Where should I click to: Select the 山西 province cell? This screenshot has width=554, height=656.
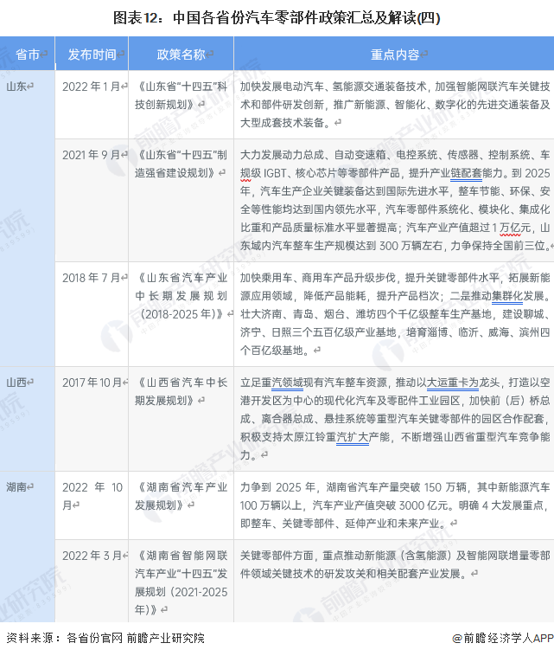pyautogui.click(x=19, y=382)
